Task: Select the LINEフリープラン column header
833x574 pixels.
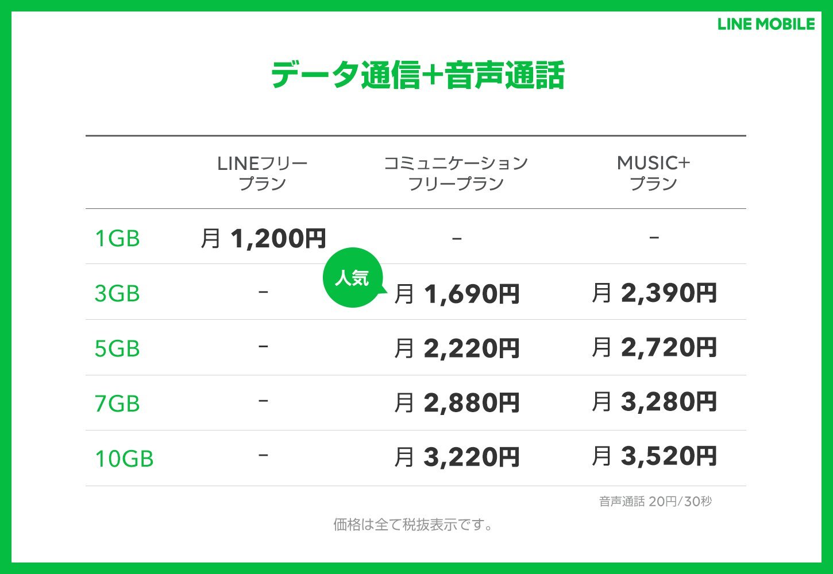Action: [x=263, y=173]
